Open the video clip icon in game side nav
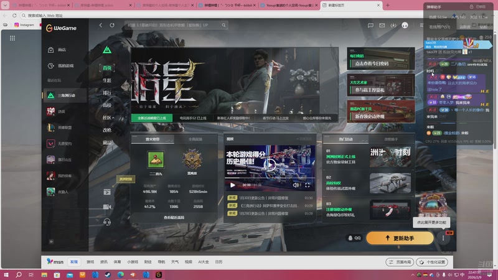 pos(107,192)
